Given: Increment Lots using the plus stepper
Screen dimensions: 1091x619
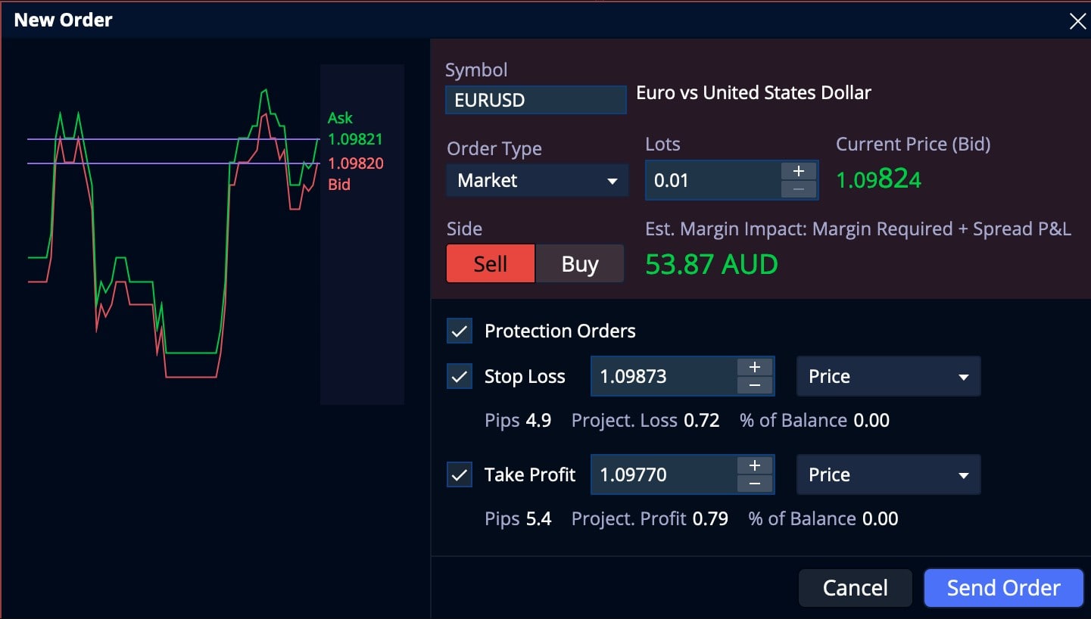Looking at the screenshot, I should click(797, 171).
